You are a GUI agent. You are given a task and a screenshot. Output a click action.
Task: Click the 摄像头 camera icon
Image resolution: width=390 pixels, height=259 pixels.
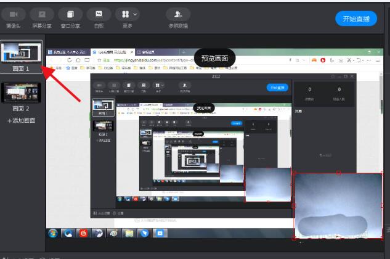coord(13,14)
